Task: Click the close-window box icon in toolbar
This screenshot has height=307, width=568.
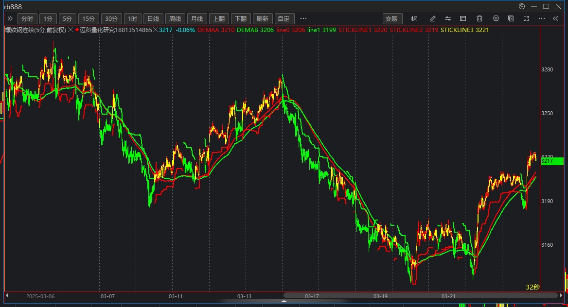Action: point(511,18)
